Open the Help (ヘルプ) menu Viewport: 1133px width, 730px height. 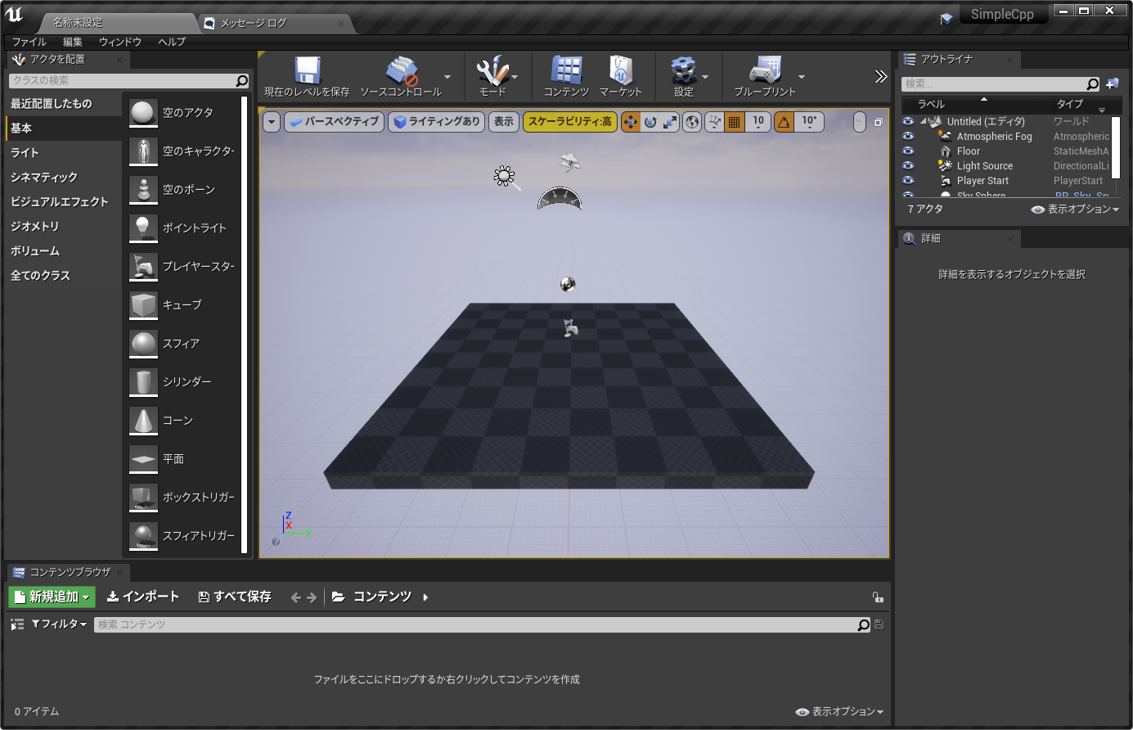172,42
